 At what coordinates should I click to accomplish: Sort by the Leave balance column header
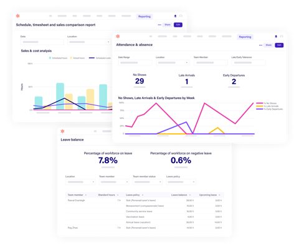tap(181, 195)
